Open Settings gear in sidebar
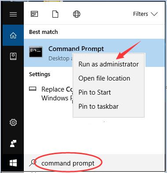167x173 pixels. [x=13, y=122]
